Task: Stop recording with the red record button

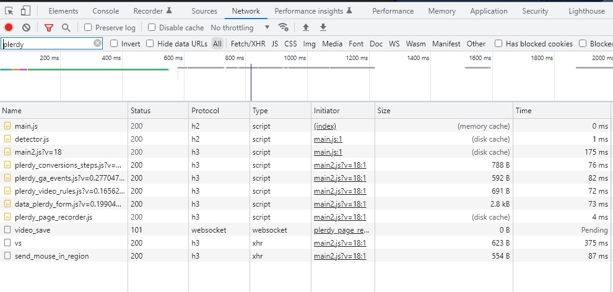Action: pos(9,27)
